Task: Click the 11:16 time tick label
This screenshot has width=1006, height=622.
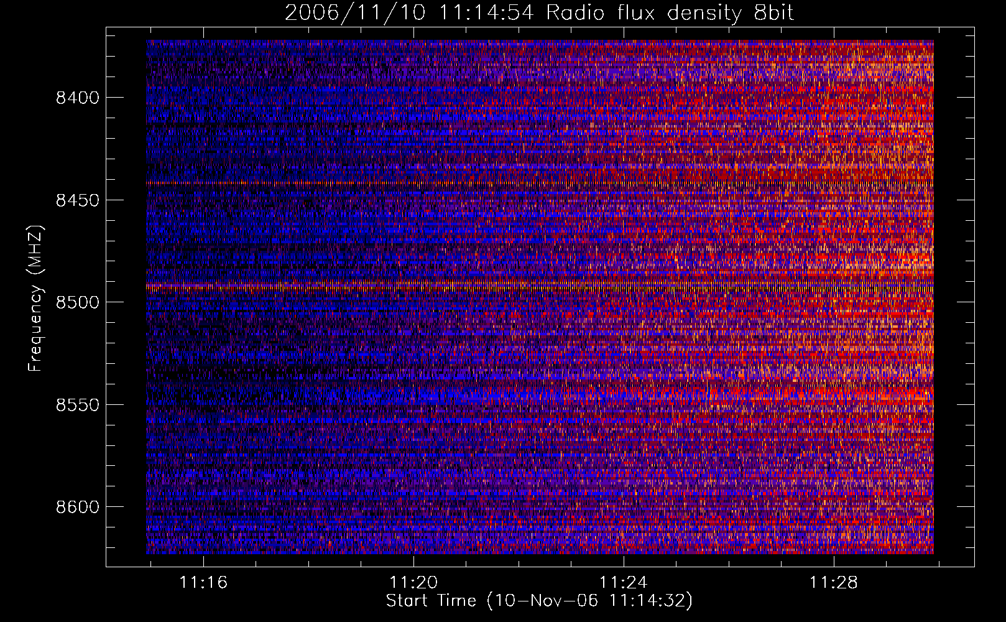Action: (203, 583)
